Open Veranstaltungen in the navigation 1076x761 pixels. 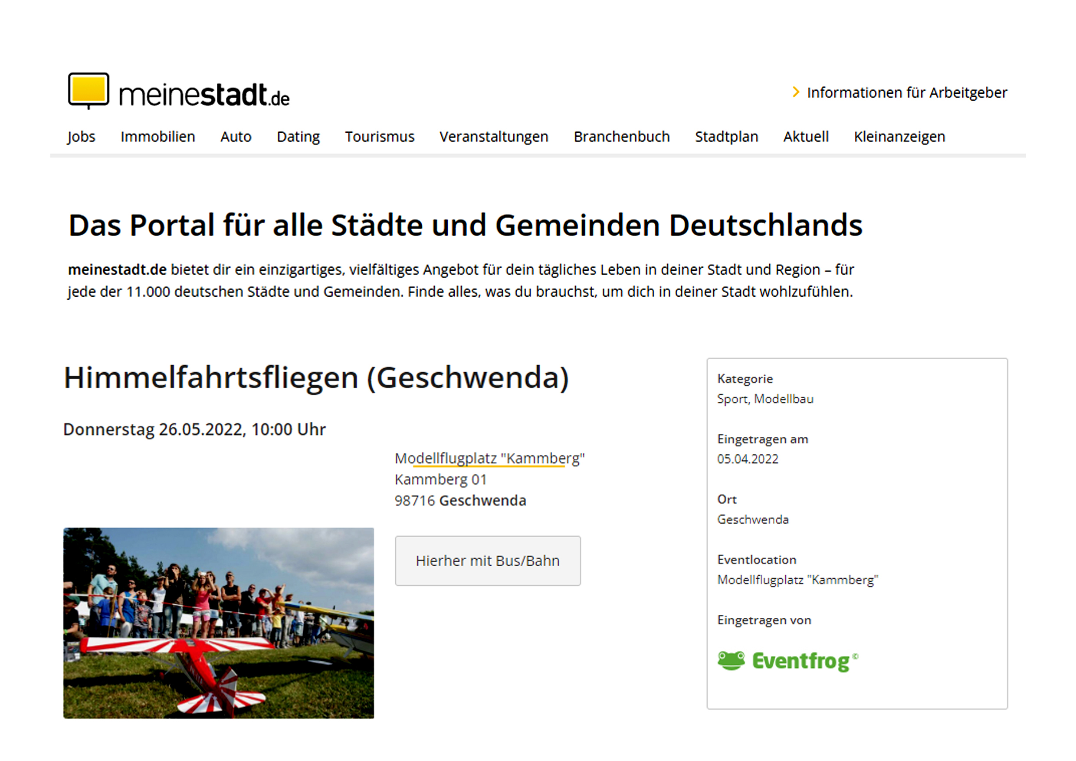[493, 137]
